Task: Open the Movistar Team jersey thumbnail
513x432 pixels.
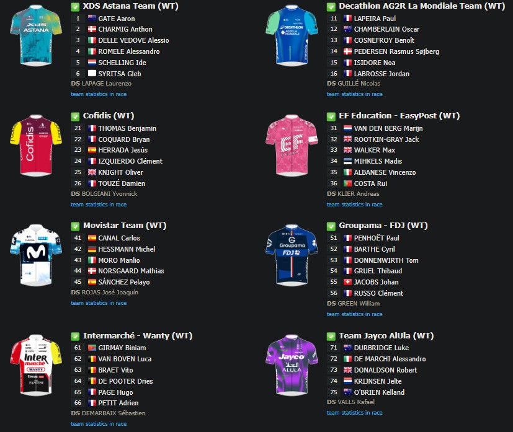Action: [36, 255]
